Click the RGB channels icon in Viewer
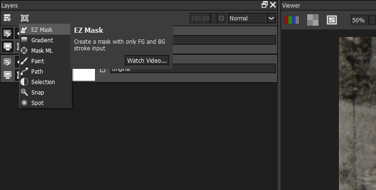This screenshot has width=376, height=190. point(291,20)
